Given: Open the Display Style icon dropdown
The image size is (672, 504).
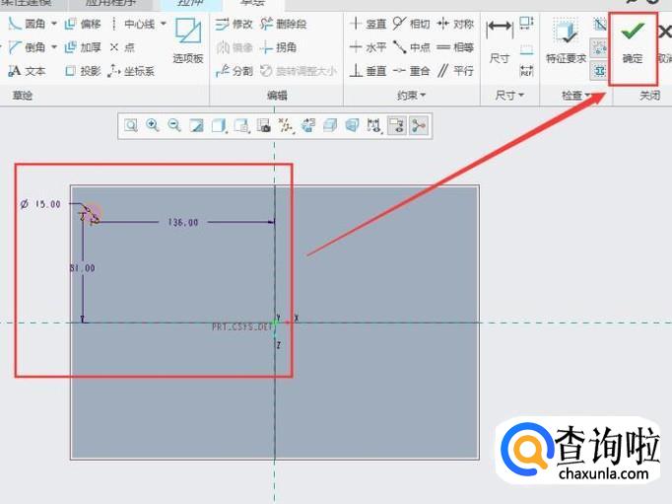Looking at the screenshot, I should pos(219,125).
